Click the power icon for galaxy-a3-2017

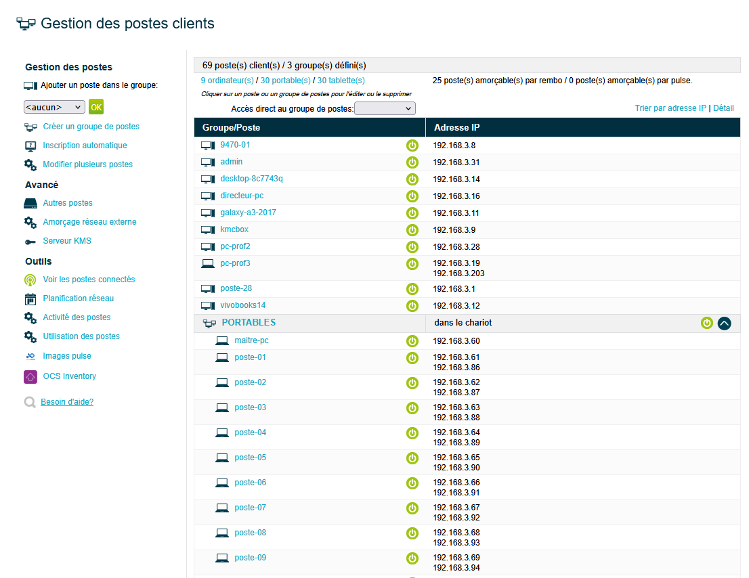[412, 213]
